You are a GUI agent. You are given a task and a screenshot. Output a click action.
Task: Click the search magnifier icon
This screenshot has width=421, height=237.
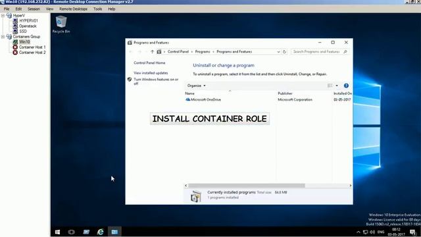pos(345,51)
